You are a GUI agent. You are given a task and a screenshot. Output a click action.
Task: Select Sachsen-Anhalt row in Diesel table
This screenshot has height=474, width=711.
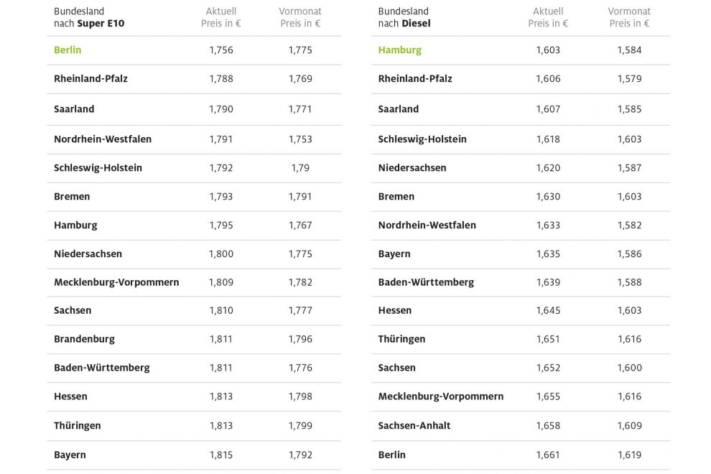coord(414,426)
